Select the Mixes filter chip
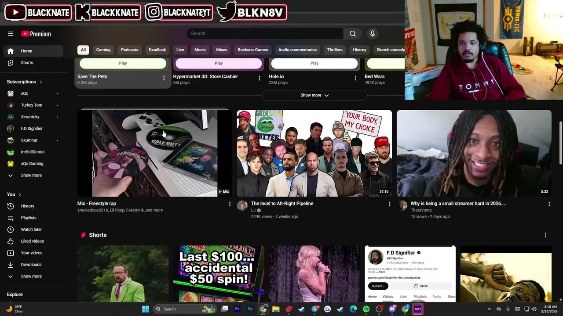This screenshot has width=563, height=316. [222, 50]
